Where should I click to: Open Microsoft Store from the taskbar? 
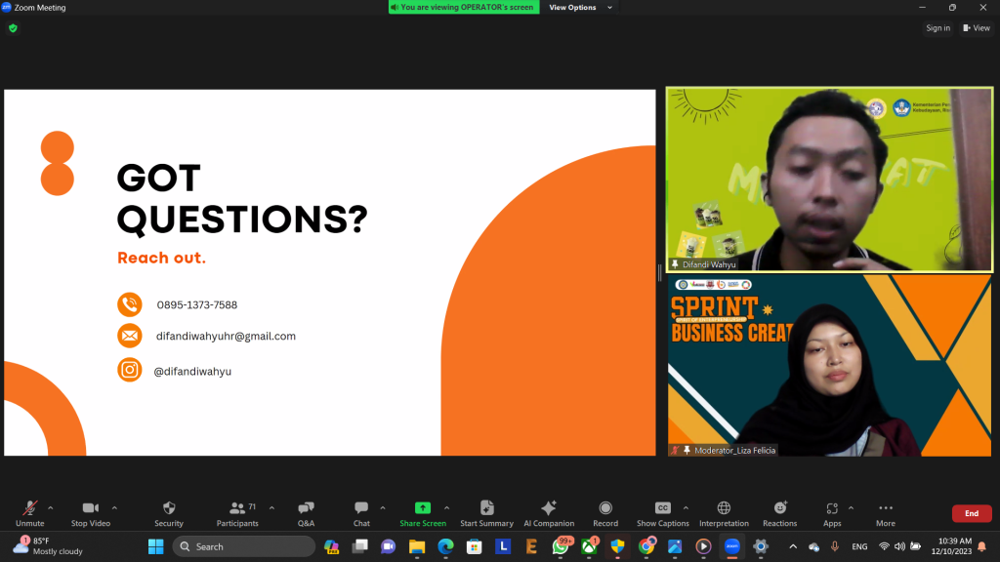coord(474,546)
